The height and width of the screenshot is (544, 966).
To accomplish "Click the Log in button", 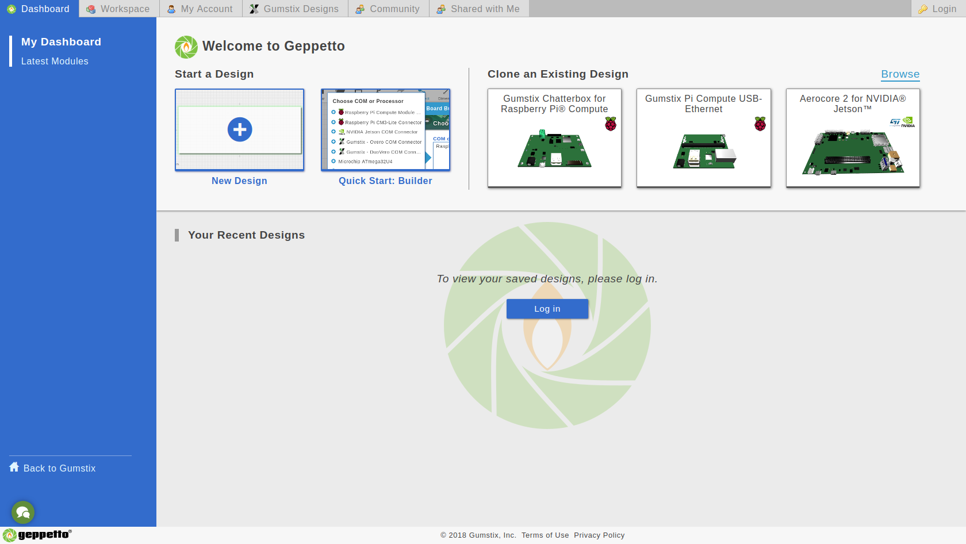I will coord(547,309).
